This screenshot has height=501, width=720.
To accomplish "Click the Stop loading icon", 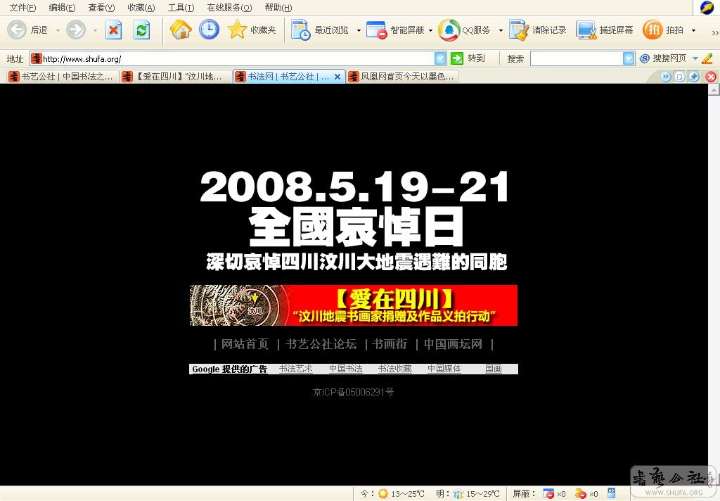I will [114, 30].
